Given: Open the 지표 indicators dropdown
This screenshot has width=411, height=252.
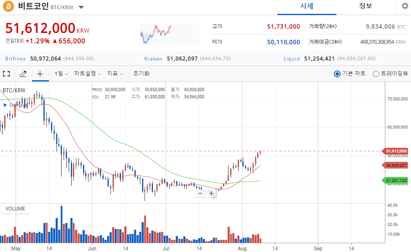Looking at the screenshot, I should coord(115,73).
